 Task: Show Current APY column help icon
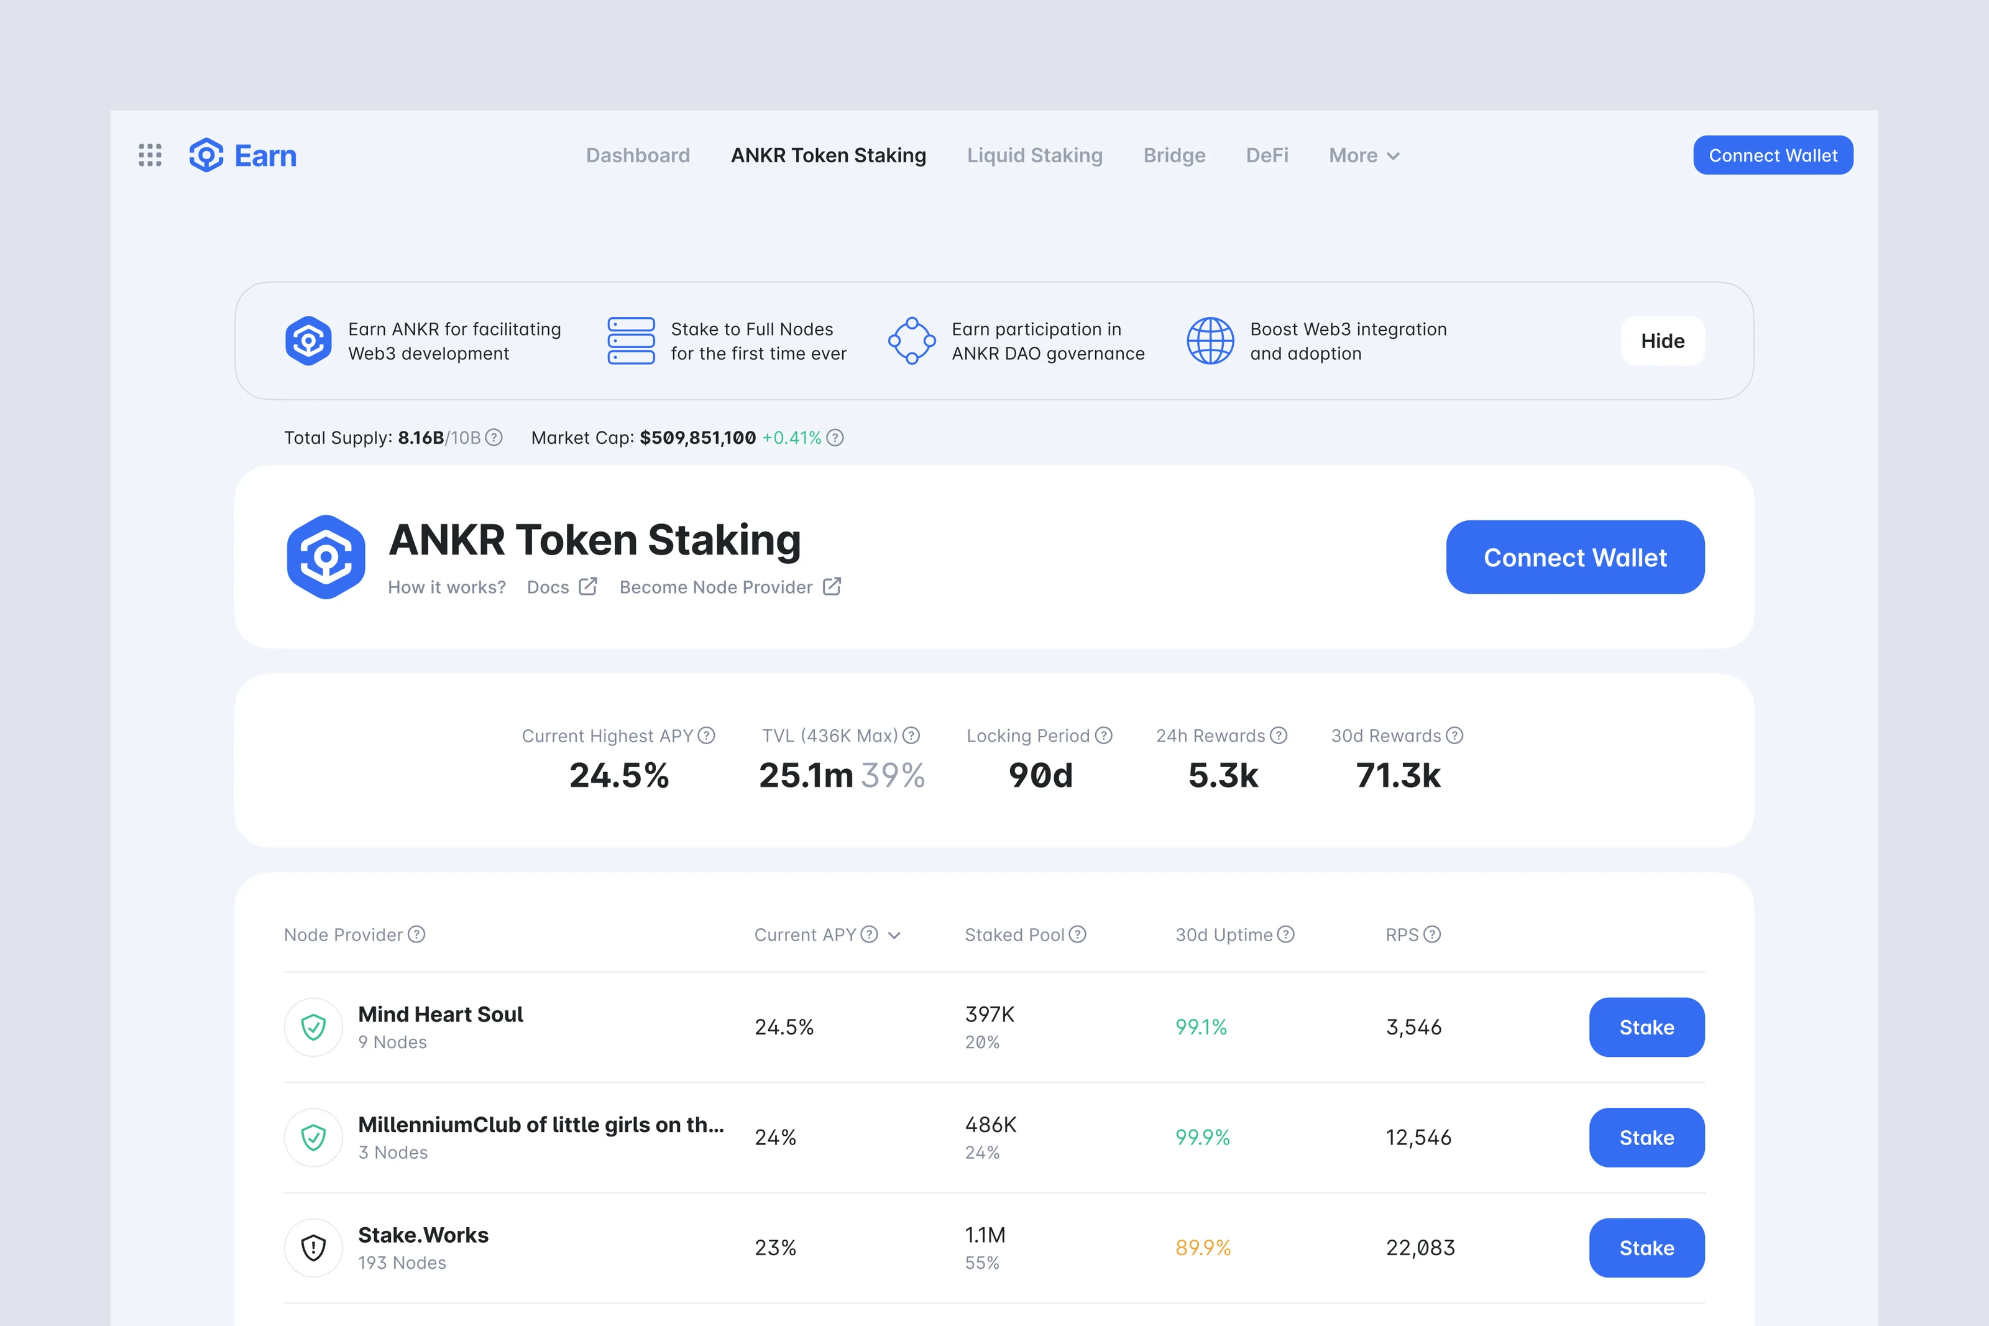[x=870, y=934]
